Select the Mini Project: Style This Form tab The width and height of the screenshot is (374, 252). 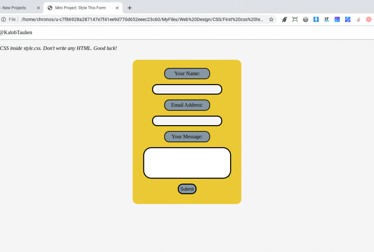[80, 8]
